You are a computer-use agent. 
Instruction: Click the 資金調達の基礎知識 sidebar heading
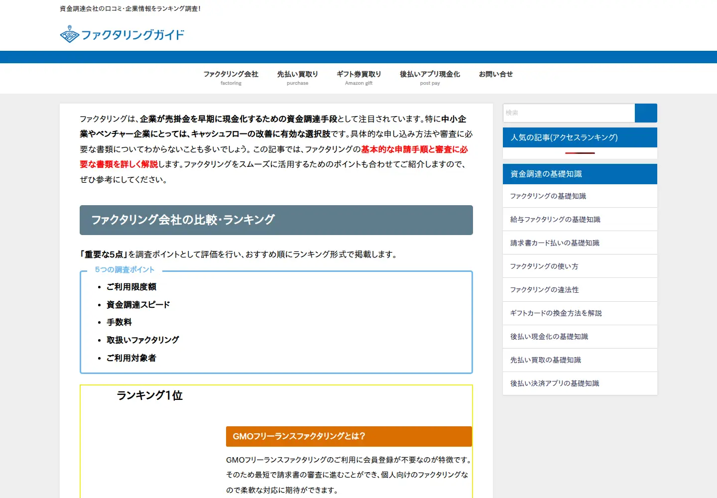pyautogui.click(x=580, y=174)
